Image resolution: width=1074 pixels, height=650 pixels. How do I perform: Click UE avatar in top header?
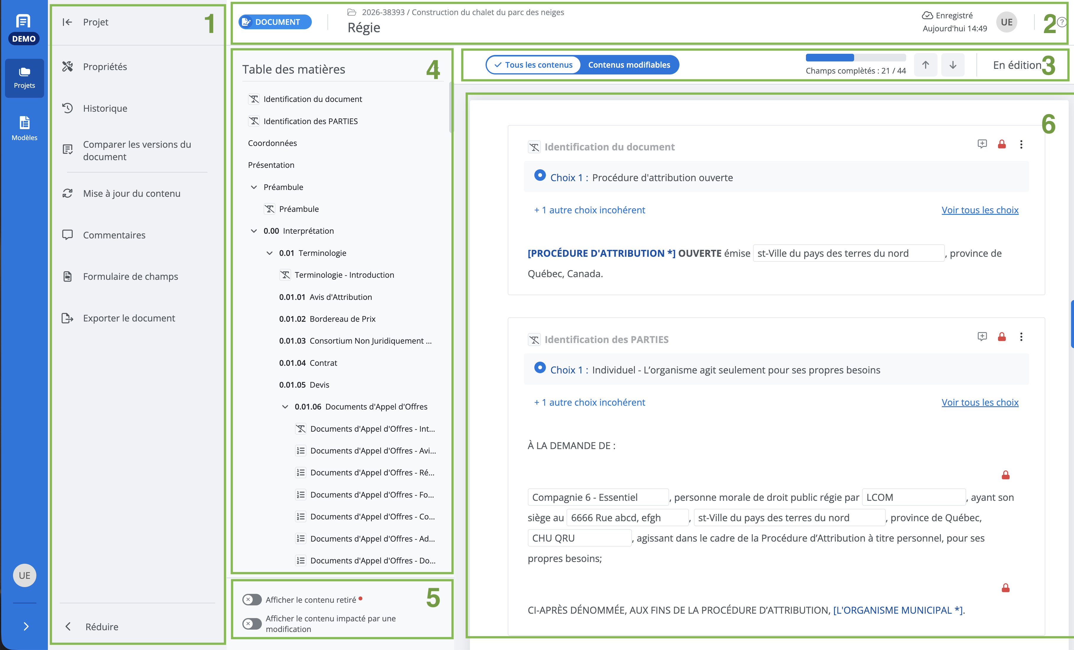(x=1006, y=22)
